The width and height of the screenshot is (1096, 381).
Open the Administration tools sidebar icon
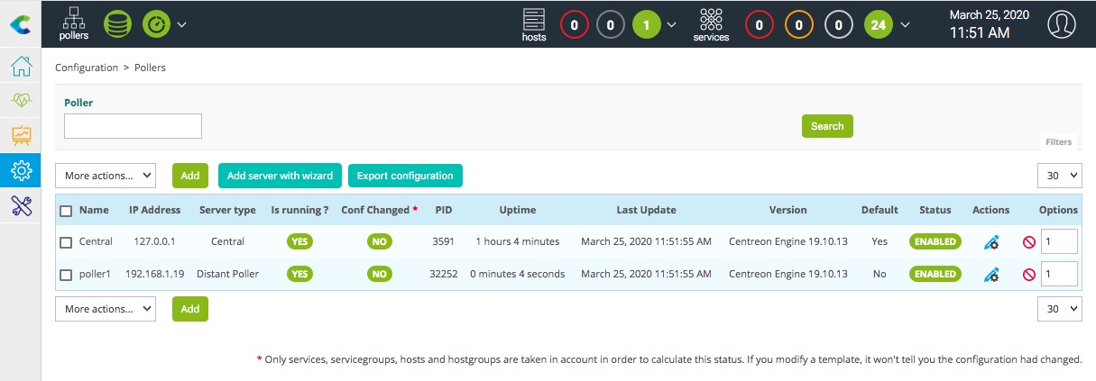tap(21, 204)
